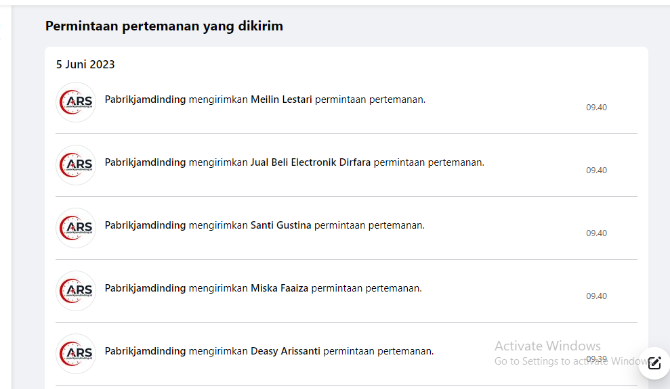670x389 pixels.
Task: Click the ARS avatar beside Meilin Lestari request
Action: (x=76, y=102)
